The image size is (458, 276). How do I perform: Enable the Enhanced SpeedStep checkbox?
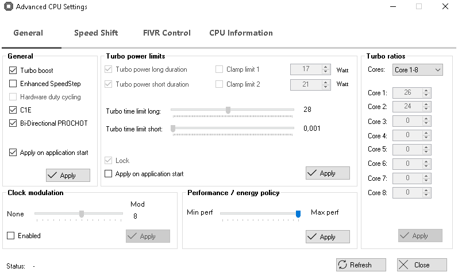(13, 84)
